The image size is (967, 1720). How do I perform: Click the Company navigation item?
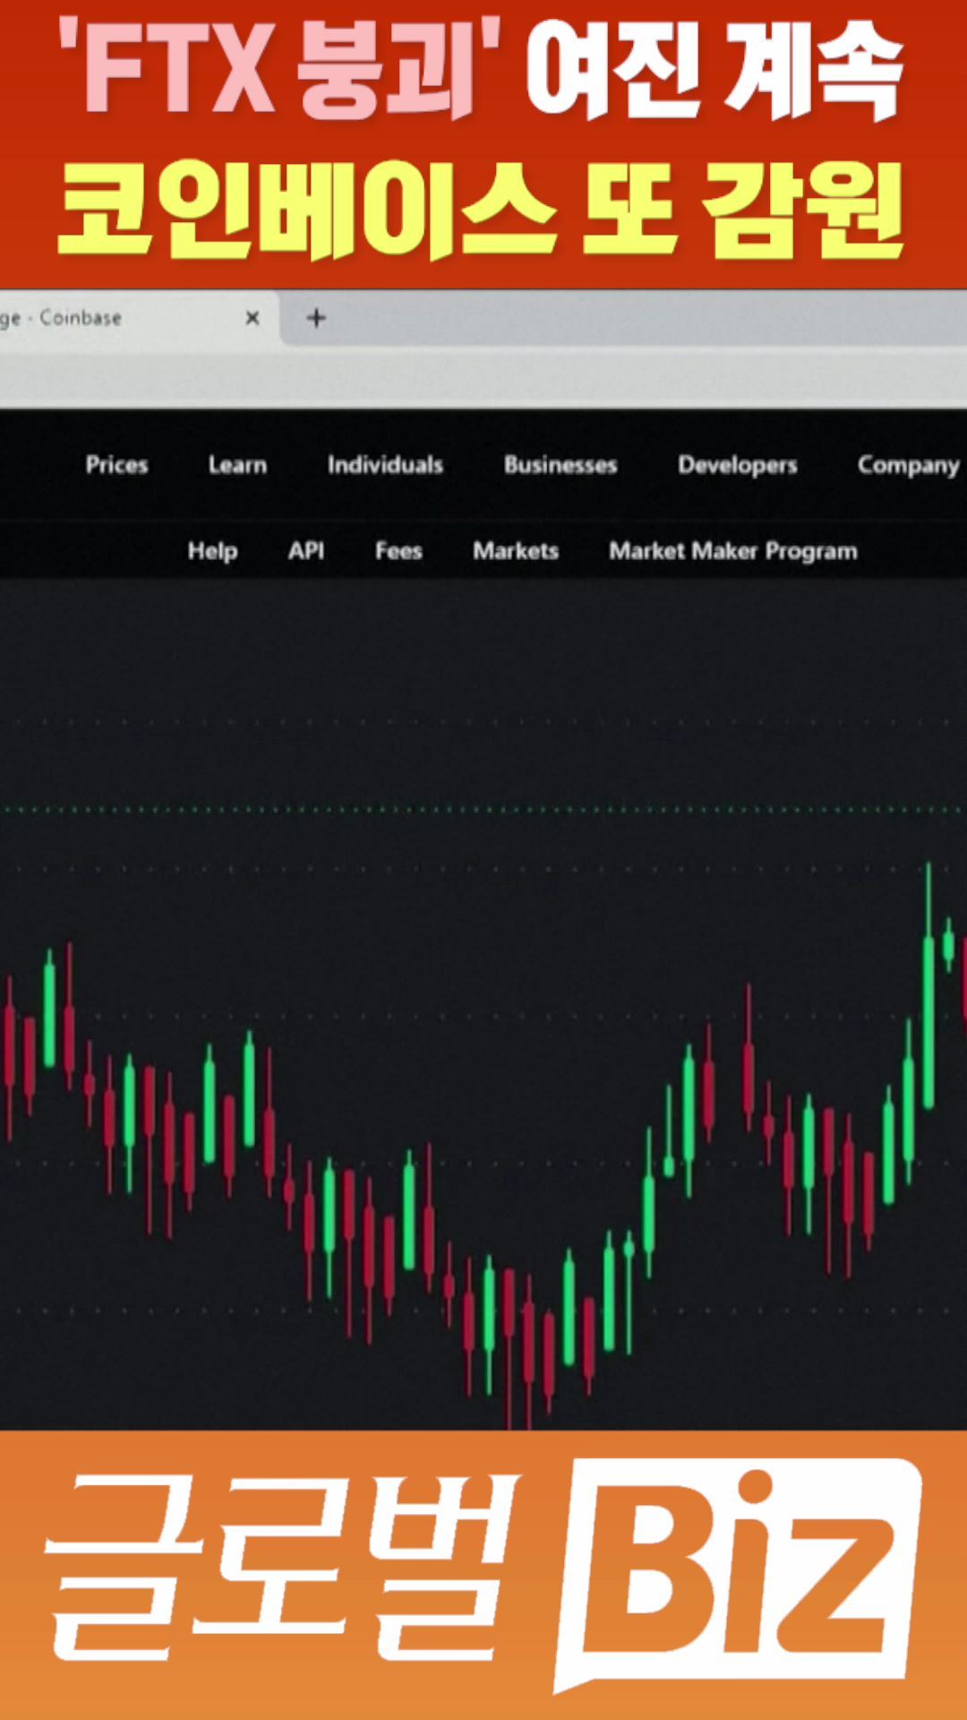[908, 465]
